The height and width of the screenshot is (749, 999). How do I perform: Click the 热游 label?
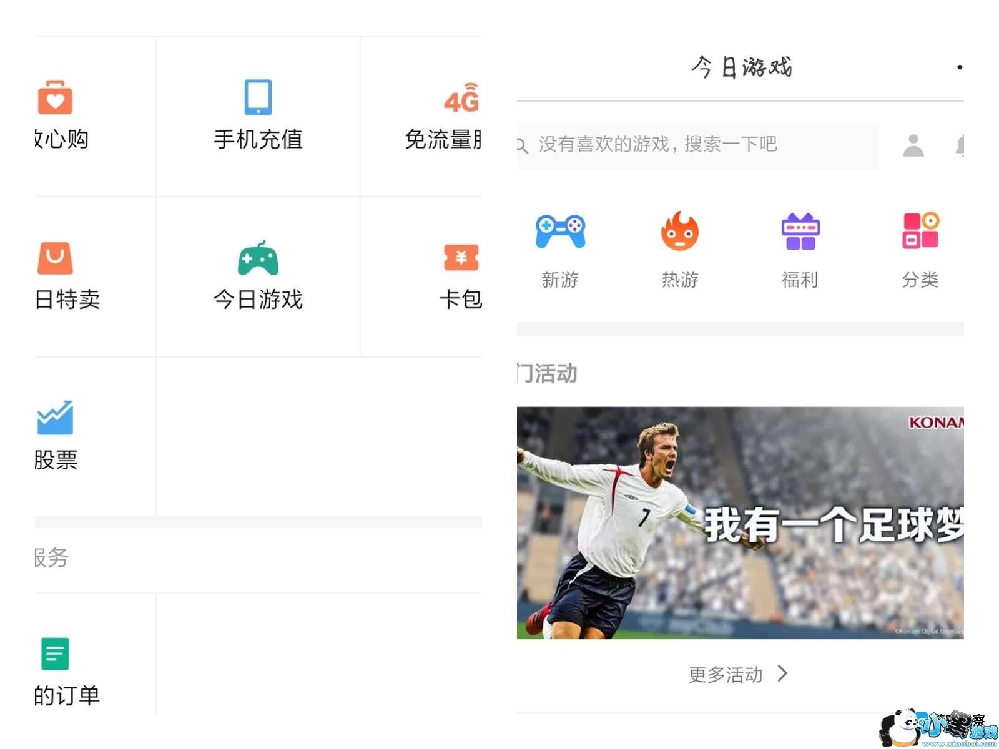tap(680, 280)
